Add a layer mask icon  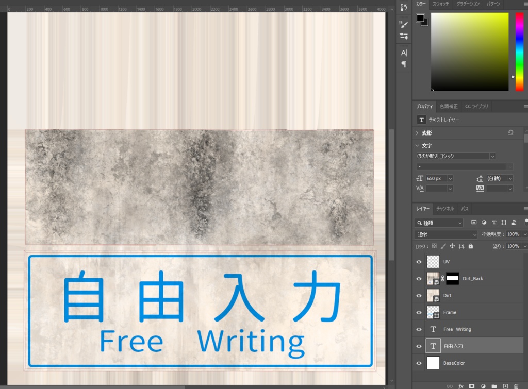472,386
